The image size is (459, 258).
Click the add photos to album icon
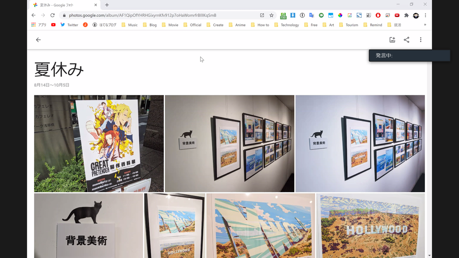click(392, 40)
